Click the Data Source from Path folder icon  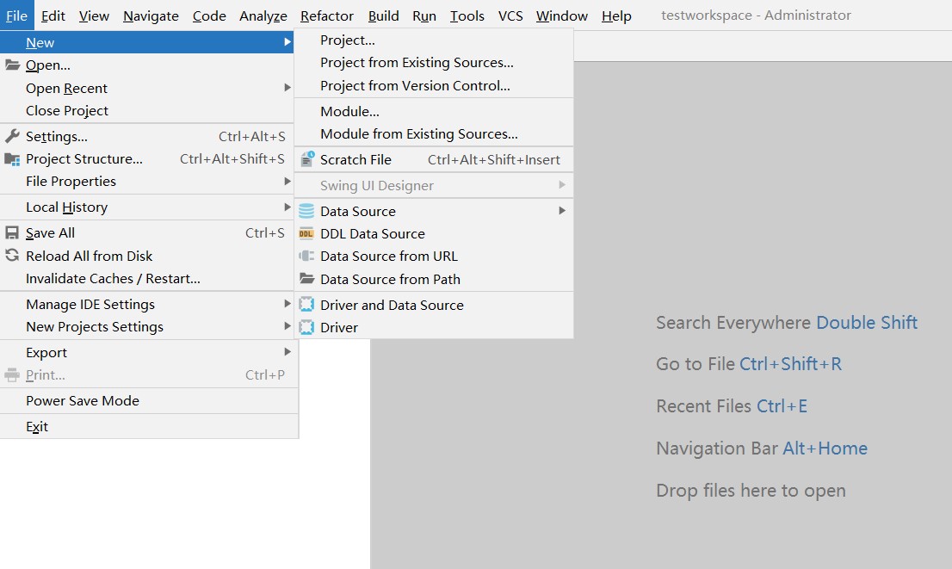pyautogui.click(x=306, y=279)
